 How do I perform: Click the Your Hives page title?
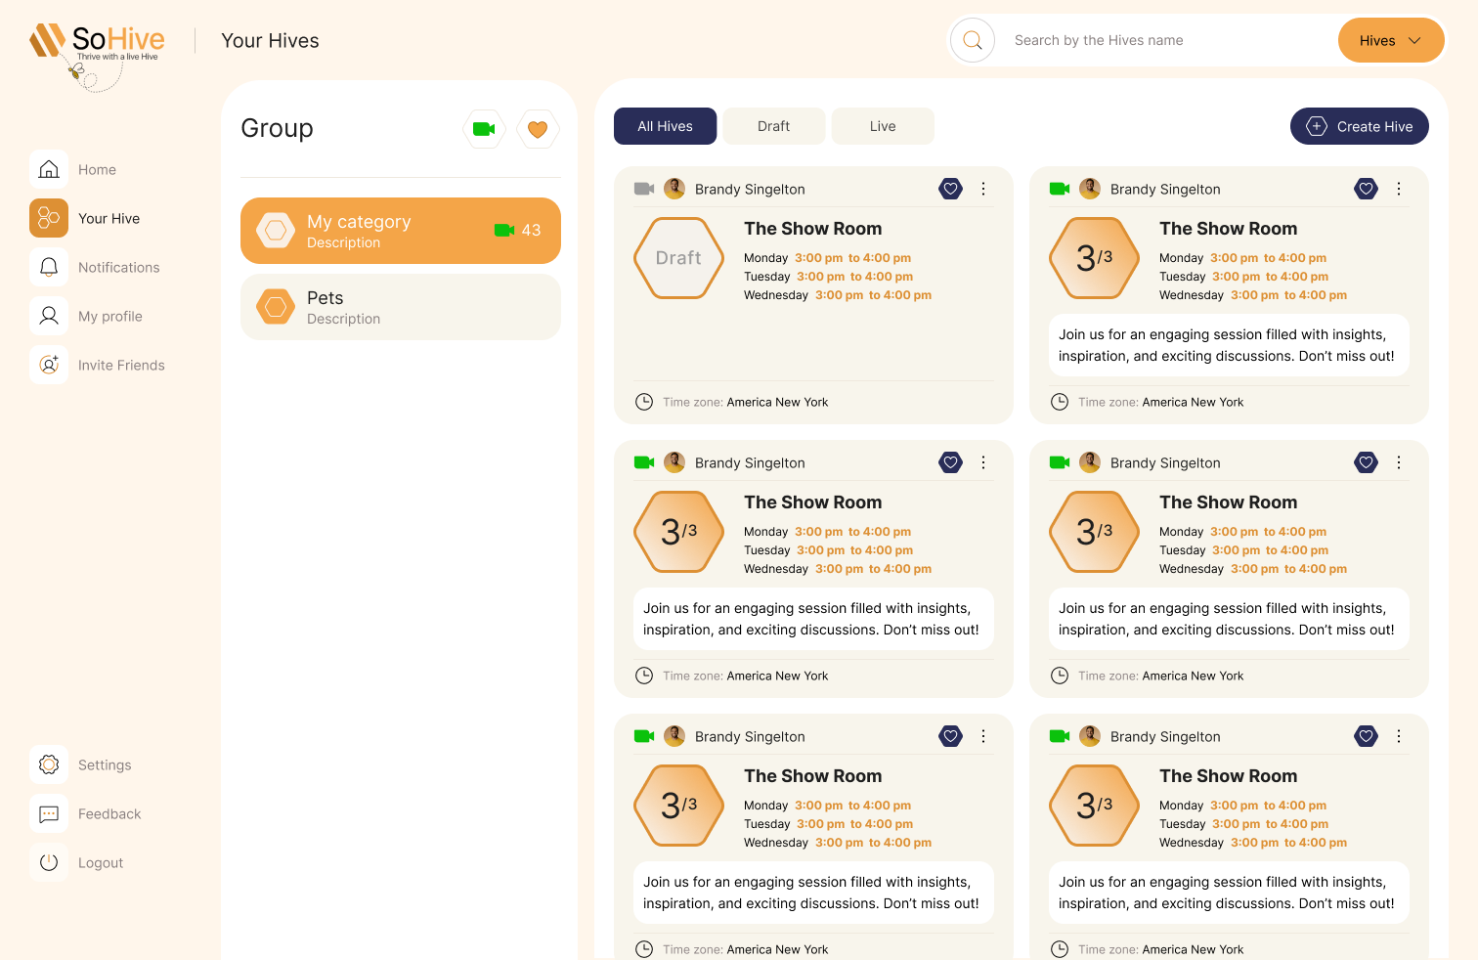point(271,40)
